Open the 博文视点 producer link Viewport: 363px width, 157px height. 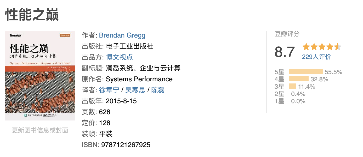120,57
